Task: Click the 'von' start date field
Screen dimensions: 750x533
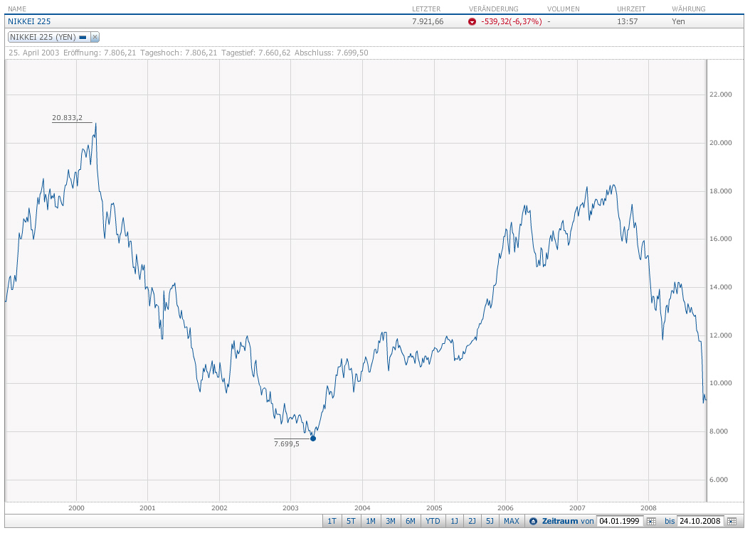Action: [x=620, y=521]
